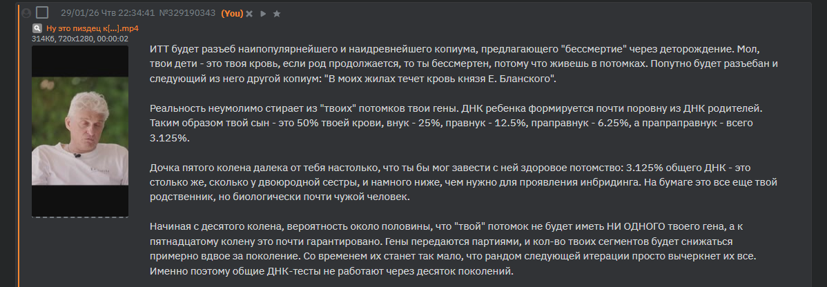Click the post number №329190343
Screen dimensions: 827x287
click(187, 13)
